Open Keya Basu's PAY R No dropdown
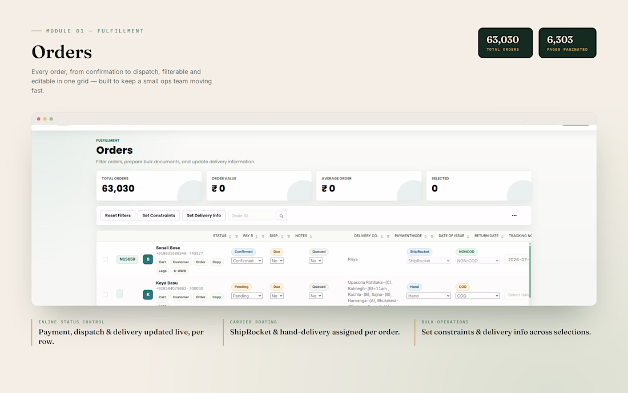The height and width of the screenshot is (393, 628). tap(277, 296)
